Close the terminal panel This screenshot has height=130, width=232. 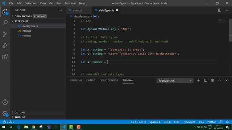point(227,80)
